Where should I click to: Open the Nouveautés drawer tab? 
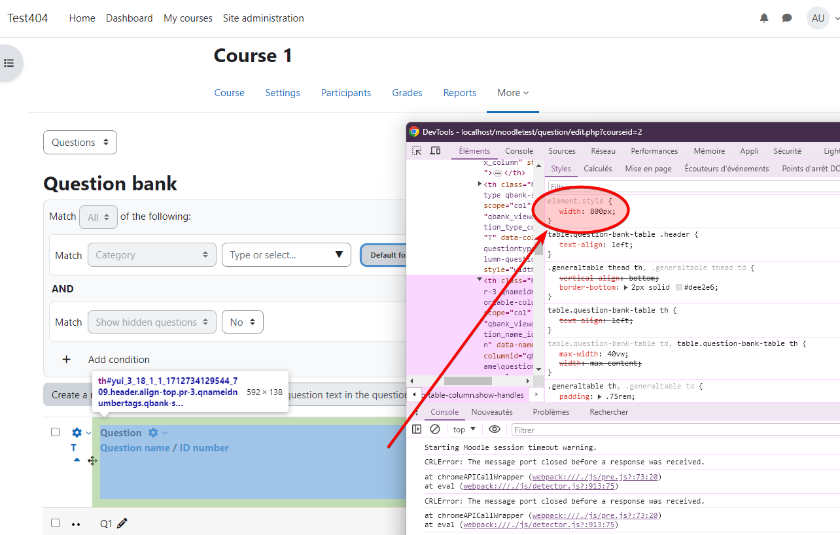coord(492,412)
